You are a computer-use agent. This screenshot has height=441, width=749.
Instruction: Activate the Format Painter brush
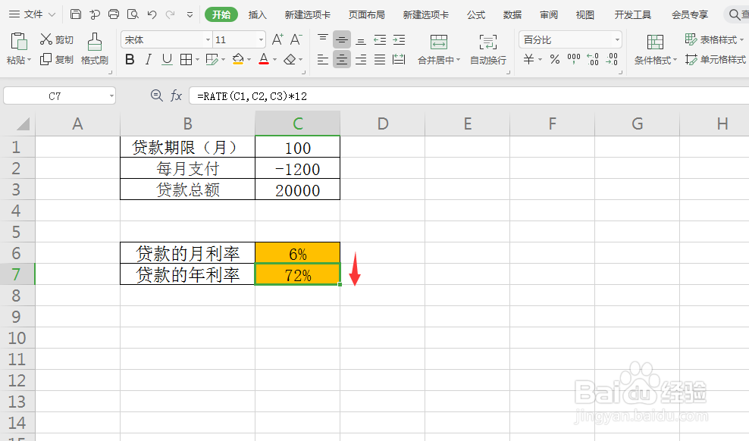[95, 42]
